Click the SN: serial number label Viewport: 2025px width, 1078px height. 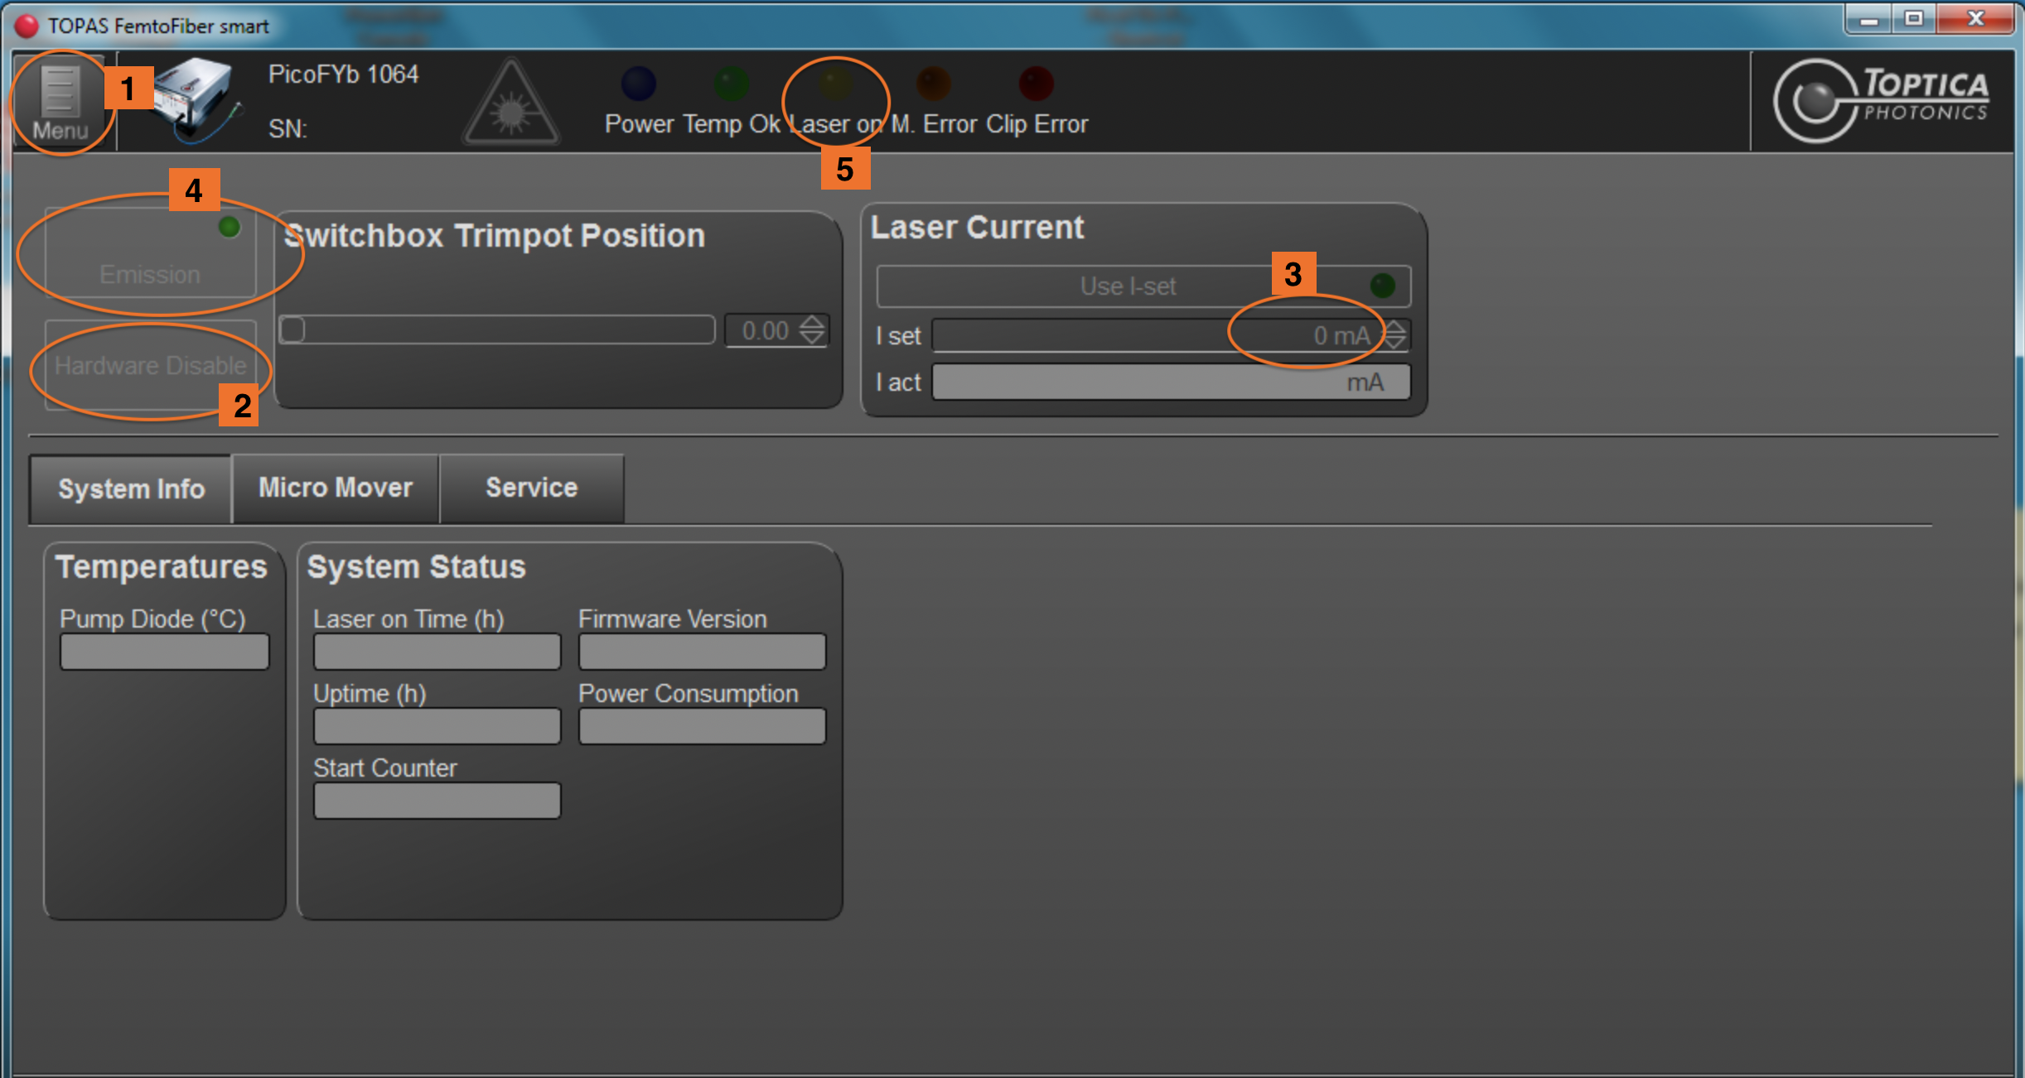(x=288, y=129)
